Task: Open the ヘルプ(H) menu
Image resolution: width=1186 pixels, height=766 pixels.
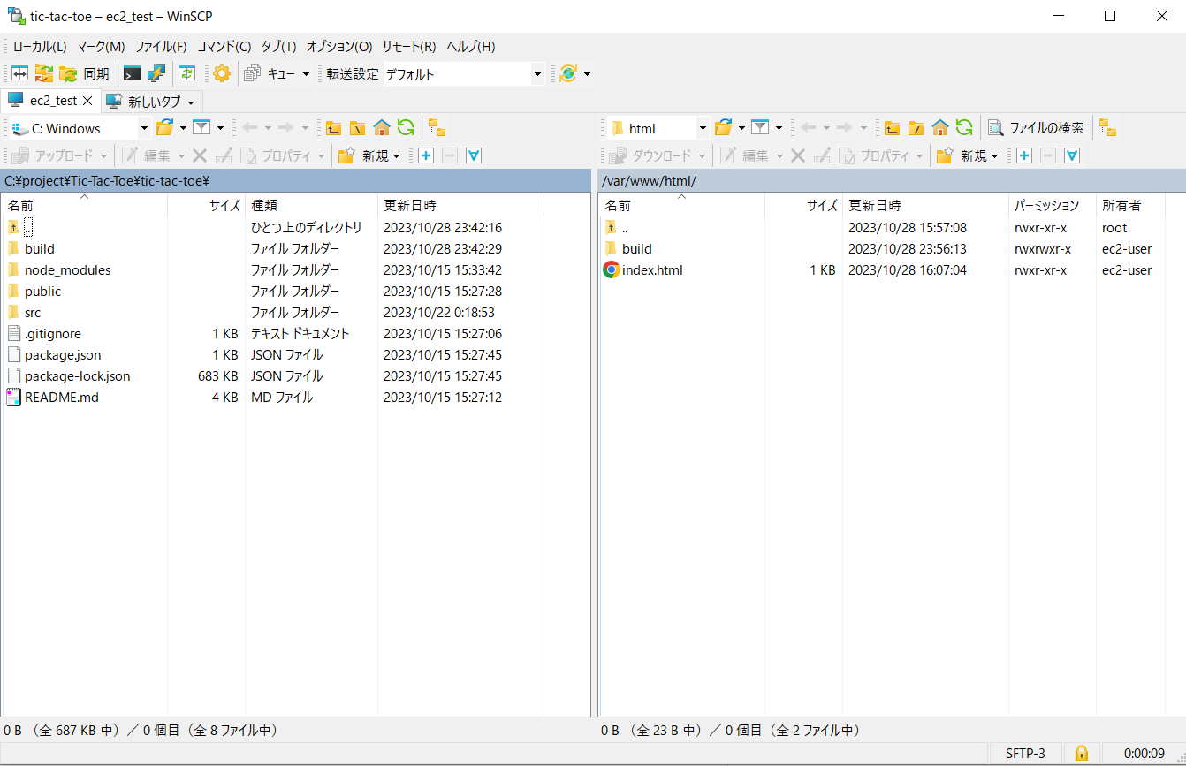Action: pos(471,46)
